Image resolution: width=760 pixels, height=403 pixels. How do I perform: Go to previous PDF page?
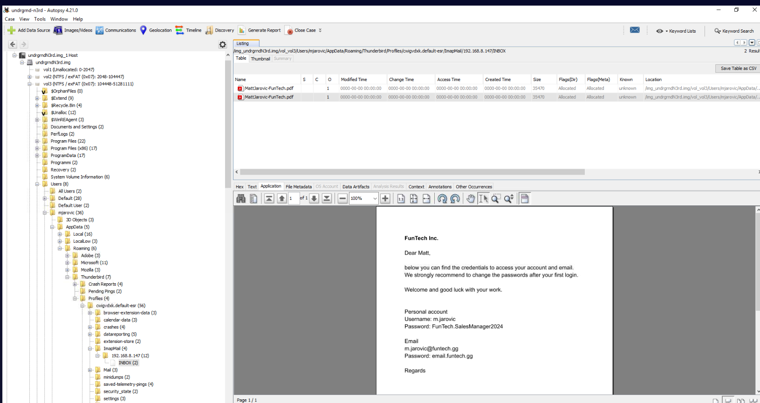tap(282, 198)
